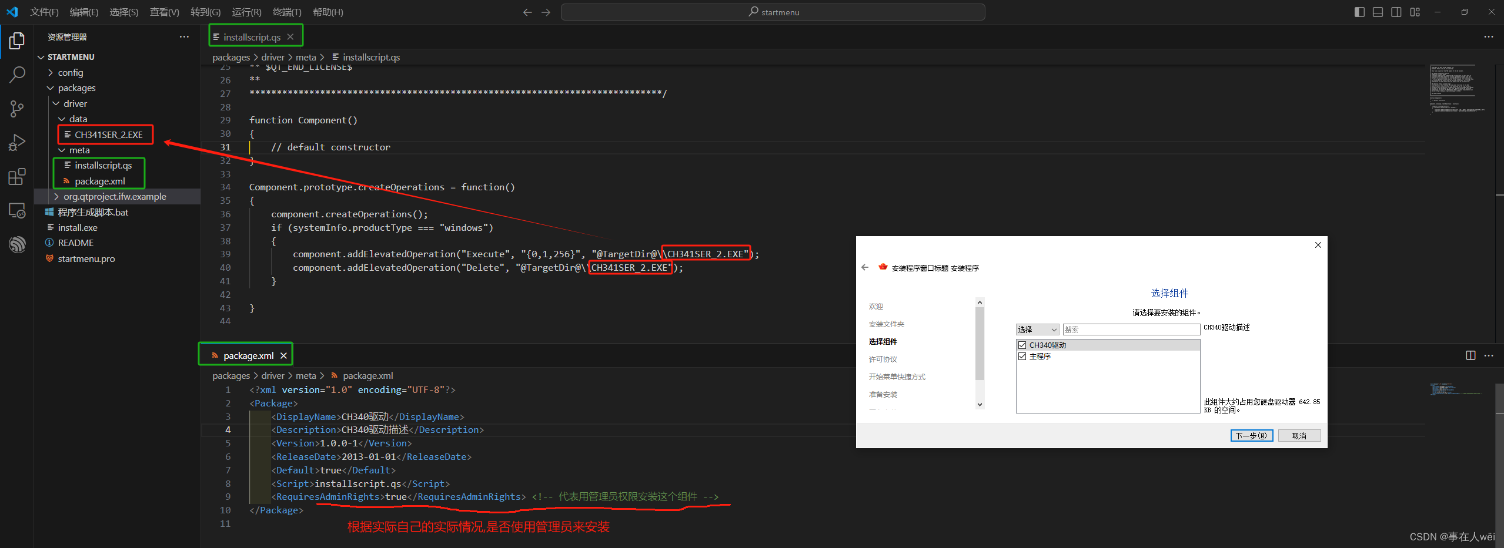Screen dimensions: 1504x548
Task: Open the README file
Action: tap(76, 243)
